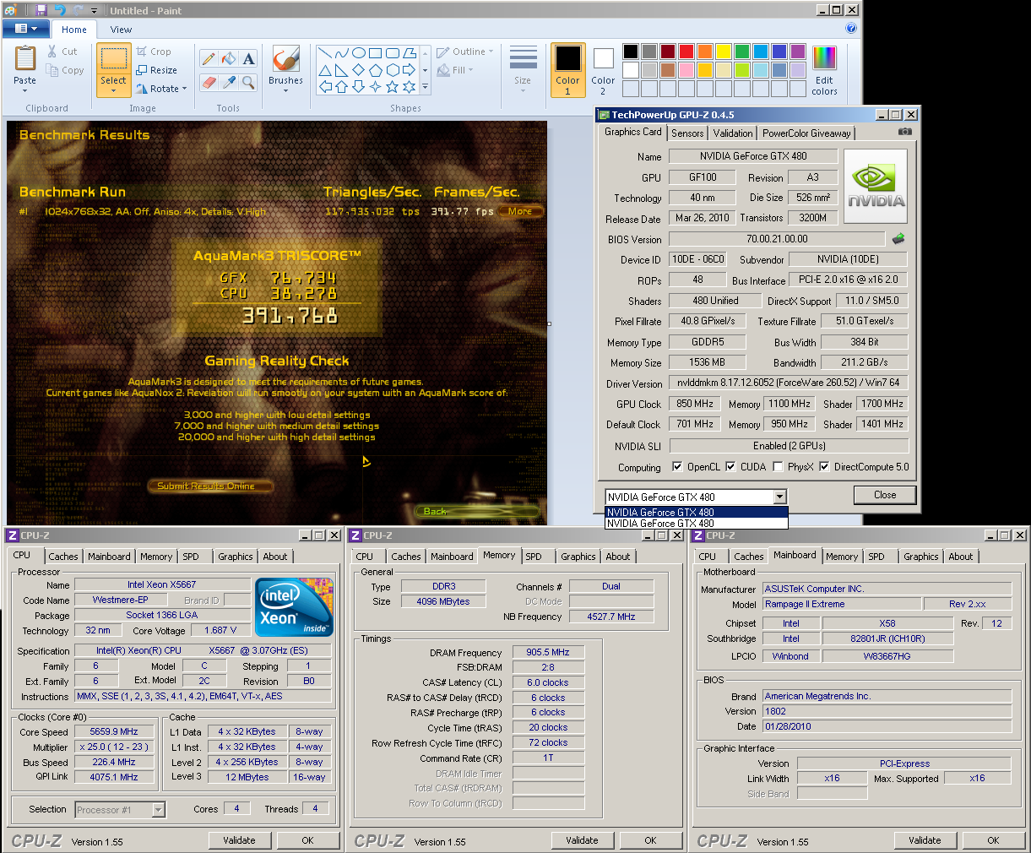1031x853 pixels.
Task: Click the NVIDIA logo in GPU-Z
Action: 876,187
